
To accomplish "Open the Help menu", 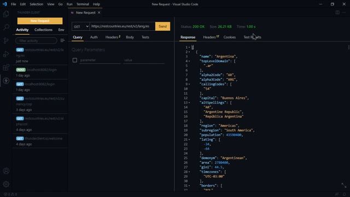I will tap(96, 4).
